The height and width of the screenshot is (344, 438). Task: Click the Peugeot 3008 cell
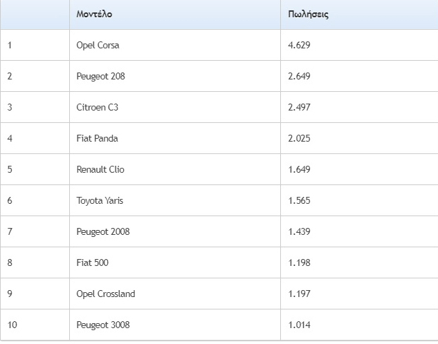tap(102, 325)
